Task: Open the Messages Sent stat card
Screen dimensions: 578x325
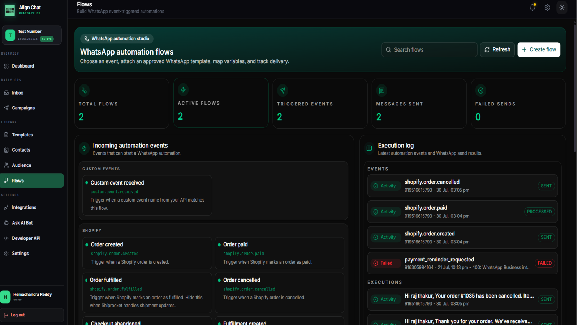Action: point(419,104)
